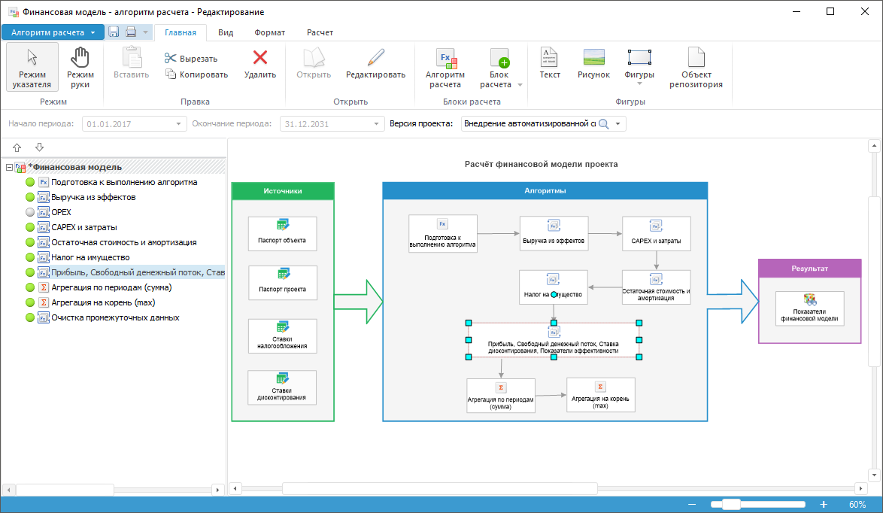The image size is (883, 513).
Task: Click the save diskette icon
Action: tap(114, 32)
